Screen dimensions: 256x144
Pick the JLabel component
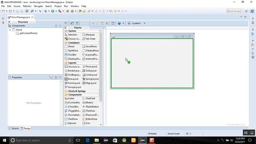click(70, 98)
